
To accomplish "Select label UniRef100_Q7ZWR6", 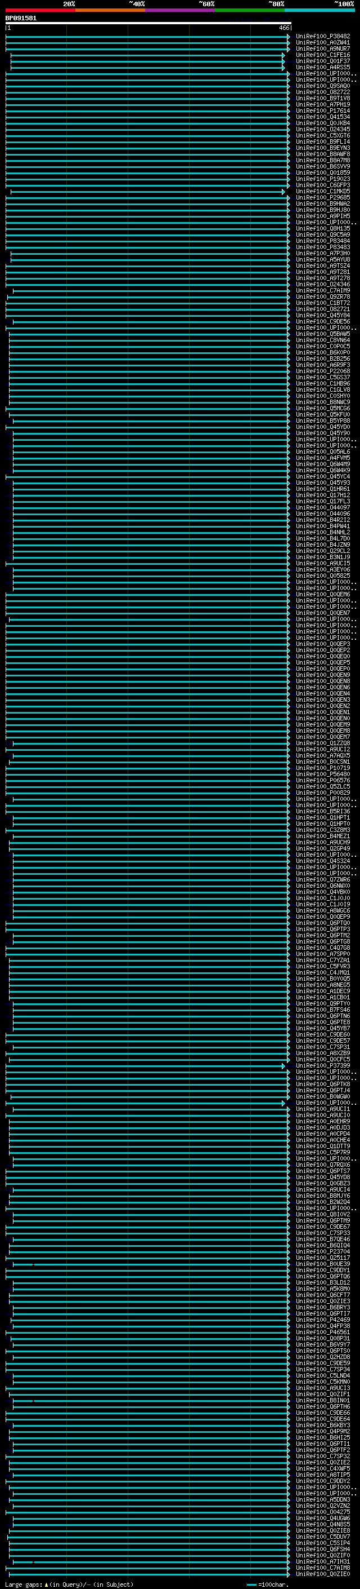I will click(x=323, y=880).
